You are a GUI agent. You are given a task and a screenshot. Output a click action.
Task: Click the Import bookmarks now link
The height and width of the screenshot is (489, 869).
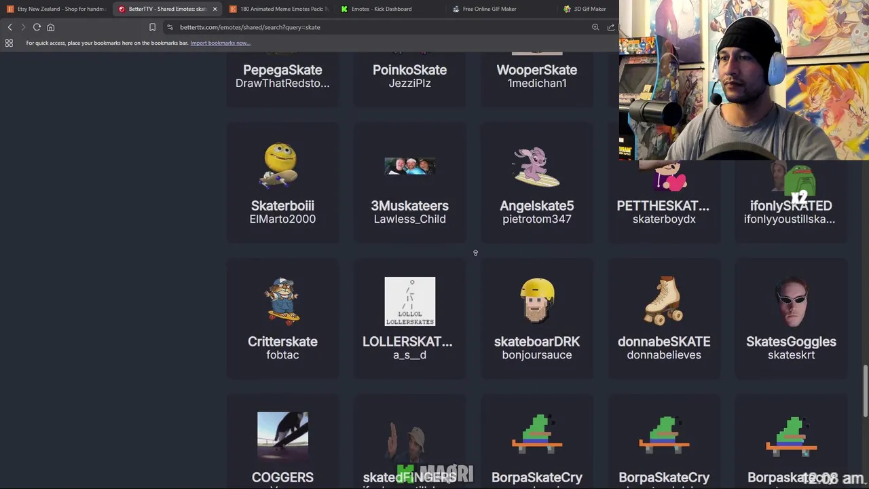[220, 43]
